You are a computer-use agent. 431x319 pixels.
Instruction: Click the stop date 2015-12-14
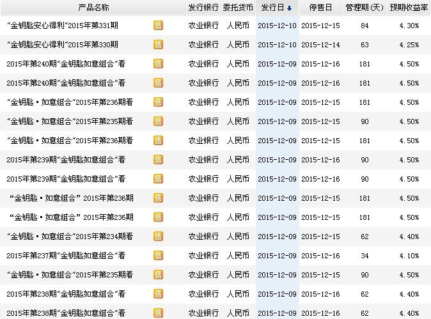(320, 45)
